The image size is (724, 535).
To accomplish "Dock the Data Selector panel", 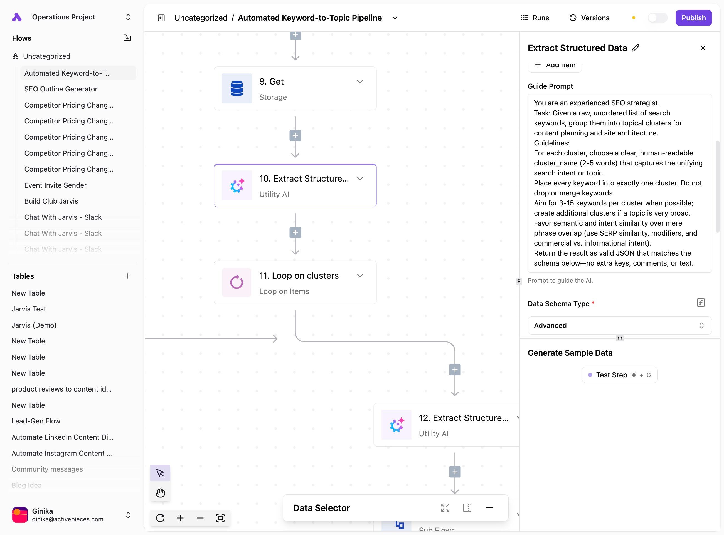I will [x=467, y=508].
